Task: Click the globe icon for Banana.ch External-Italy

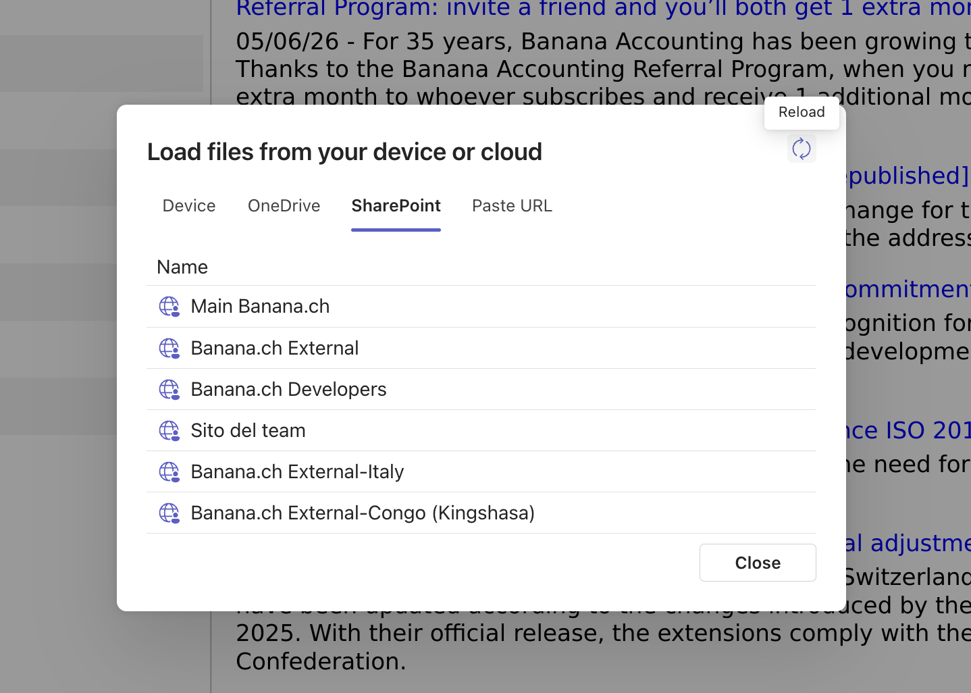Action: pos(169,472)
